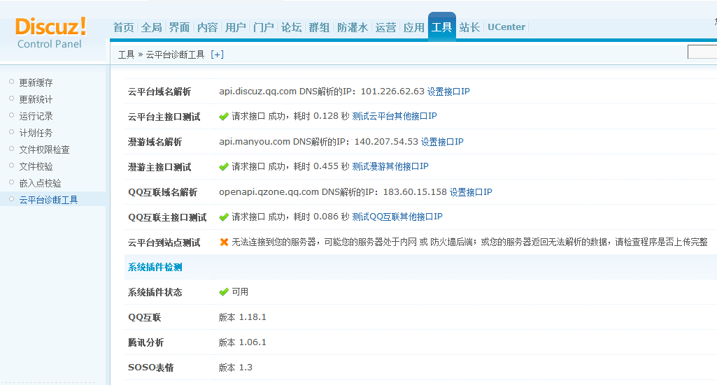Select the active 工具 tab
Screen dimensions: 717x385
[441, 27]
